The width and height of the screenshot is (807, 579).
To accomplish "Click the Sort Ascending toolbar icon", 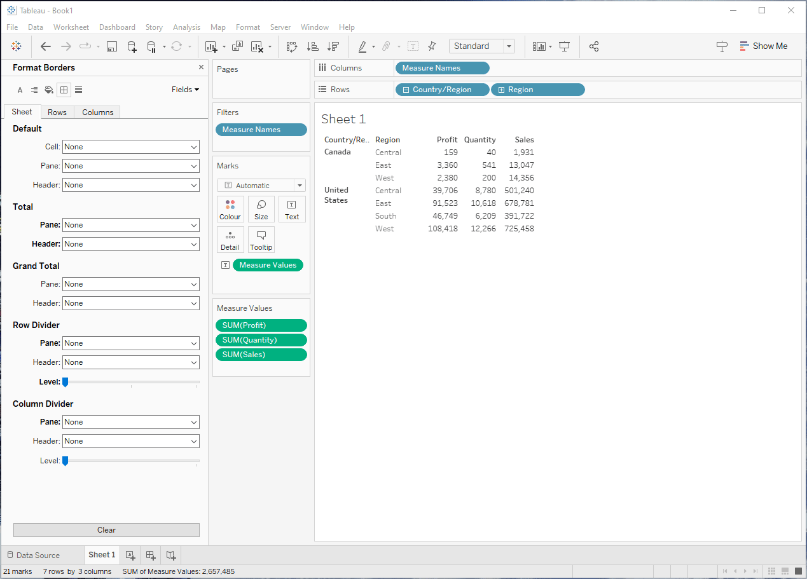I will (x=312, y=46).
